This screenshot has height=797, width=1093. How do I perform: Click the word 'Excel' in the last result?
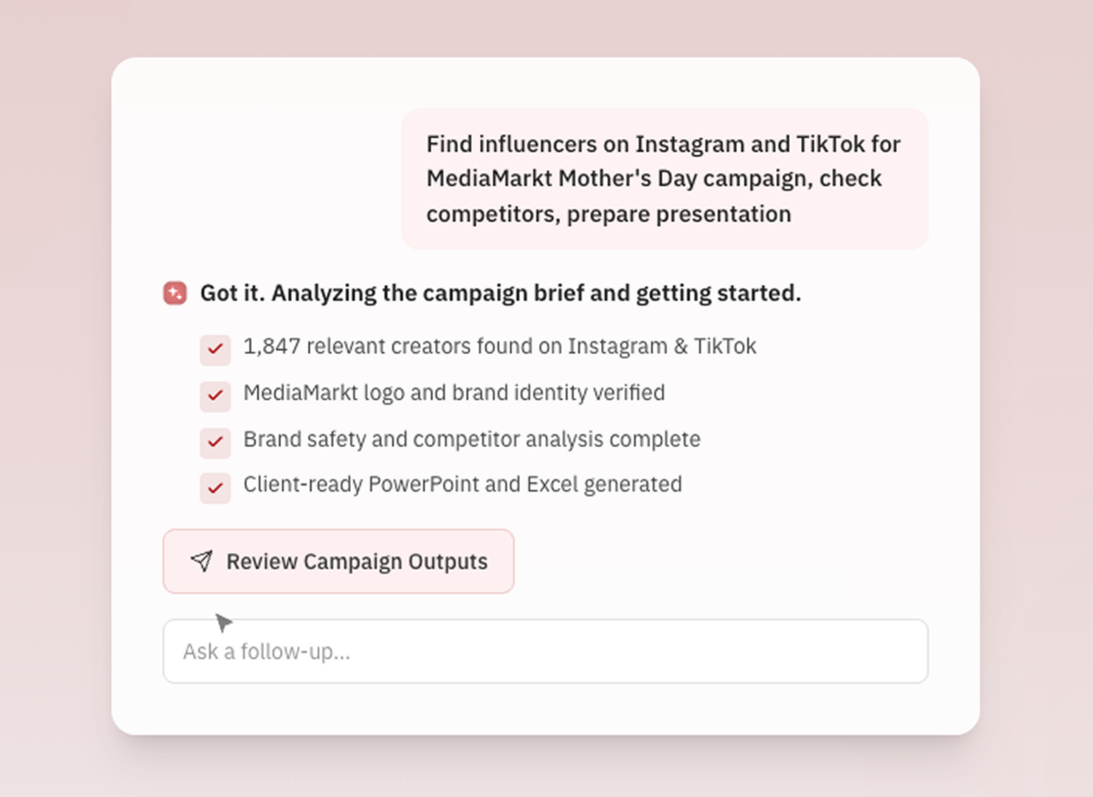click(552, 485)
